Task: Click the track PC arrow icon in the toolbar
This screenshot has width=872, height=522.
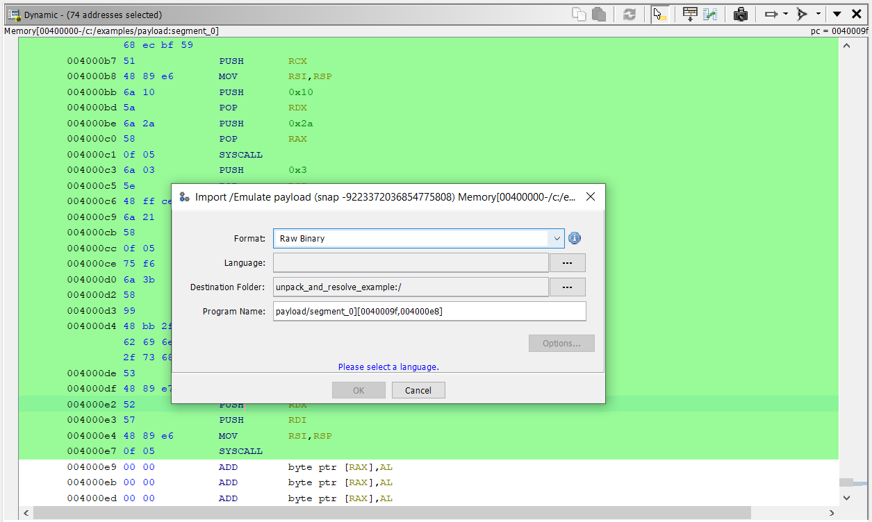Action: [800, 13]
